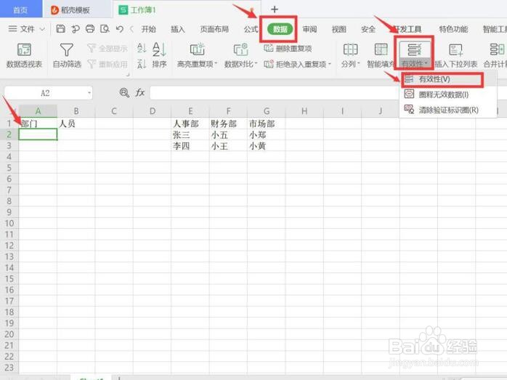Select cell containing 部门
The image size is (507, 380).
[x=38, y=124]
